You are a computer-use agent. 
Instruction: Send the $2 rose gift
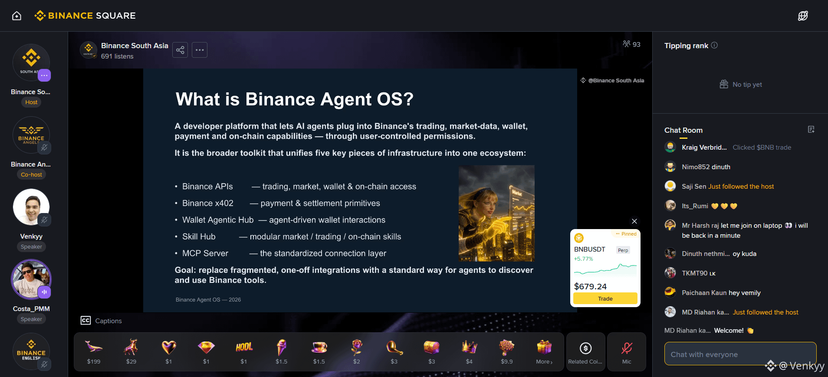click(356, 352)
